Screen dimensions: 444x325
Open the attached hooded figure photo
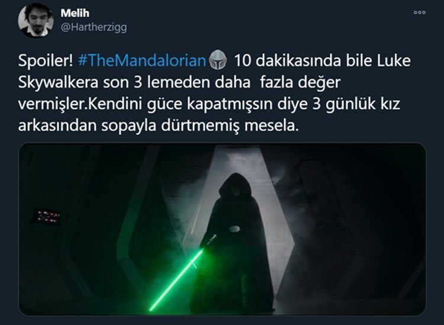[x=222, y=229]
